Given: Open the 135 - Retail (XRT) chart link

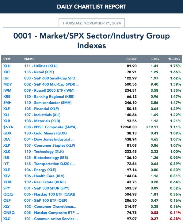Looking at the screenshot, I should (39, 72).
